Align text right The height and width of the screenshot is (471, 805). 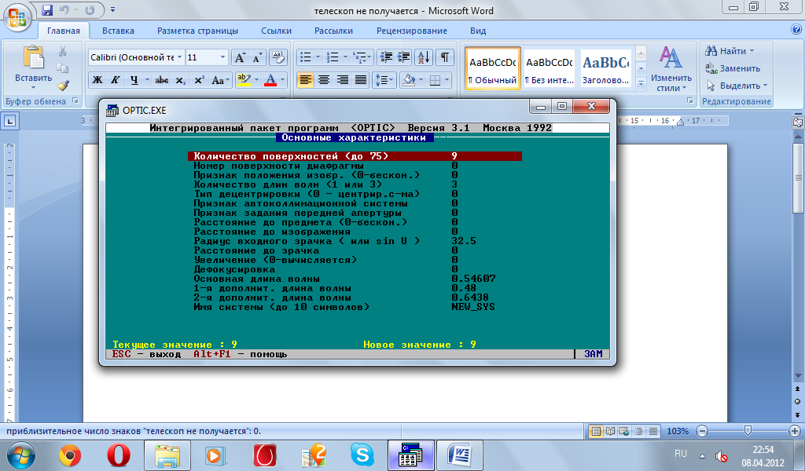[x=343, y=80]
